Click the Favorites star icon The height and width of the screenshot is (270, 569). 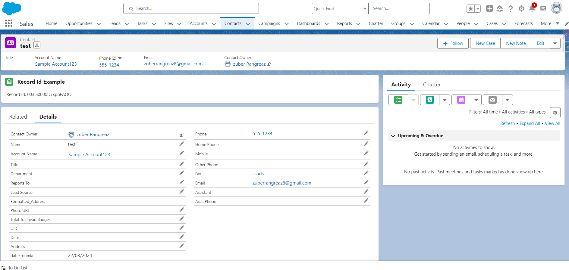point(470,9)
